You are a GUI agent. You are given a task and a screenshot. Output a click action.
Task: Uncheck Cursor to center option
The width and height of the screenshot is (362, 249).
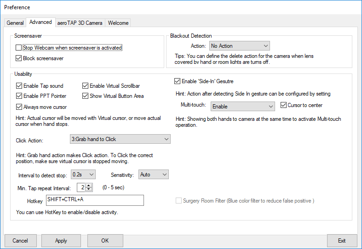[x=284, y=105]
